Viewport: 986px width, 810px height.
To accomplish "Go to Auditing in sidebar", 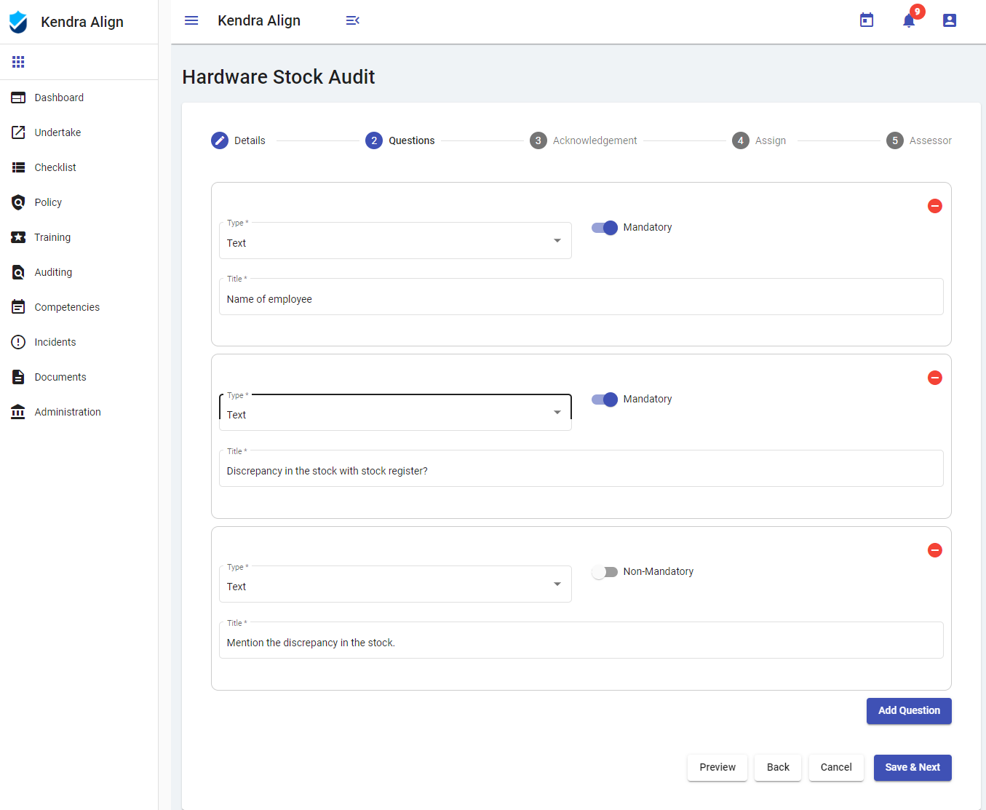I will [53, 272].
